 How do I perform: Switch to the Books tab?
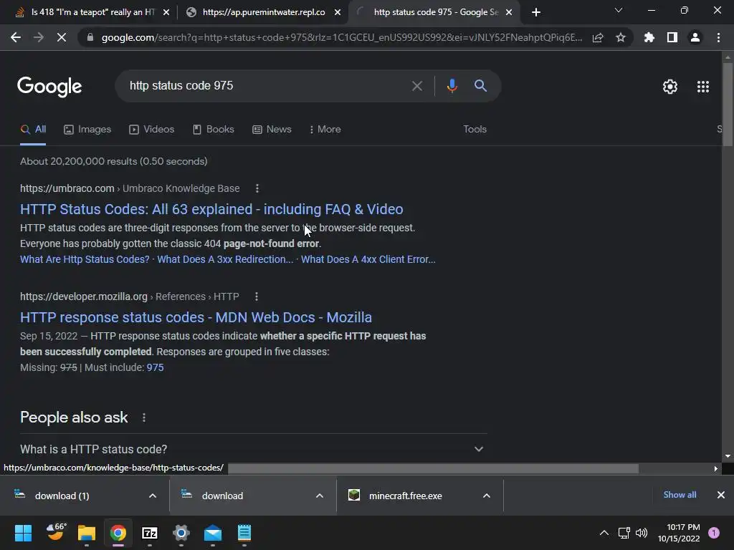pos(214,130)
